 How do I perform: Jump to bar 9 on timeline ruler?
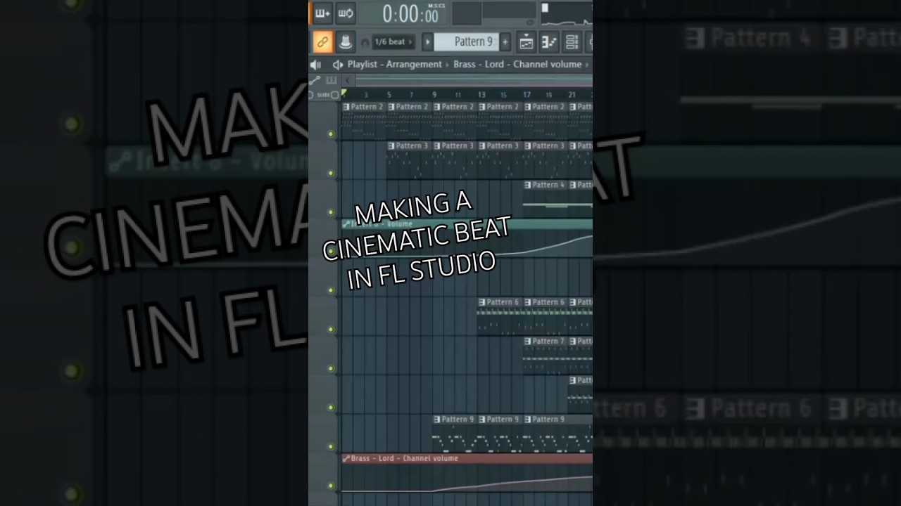434,95
